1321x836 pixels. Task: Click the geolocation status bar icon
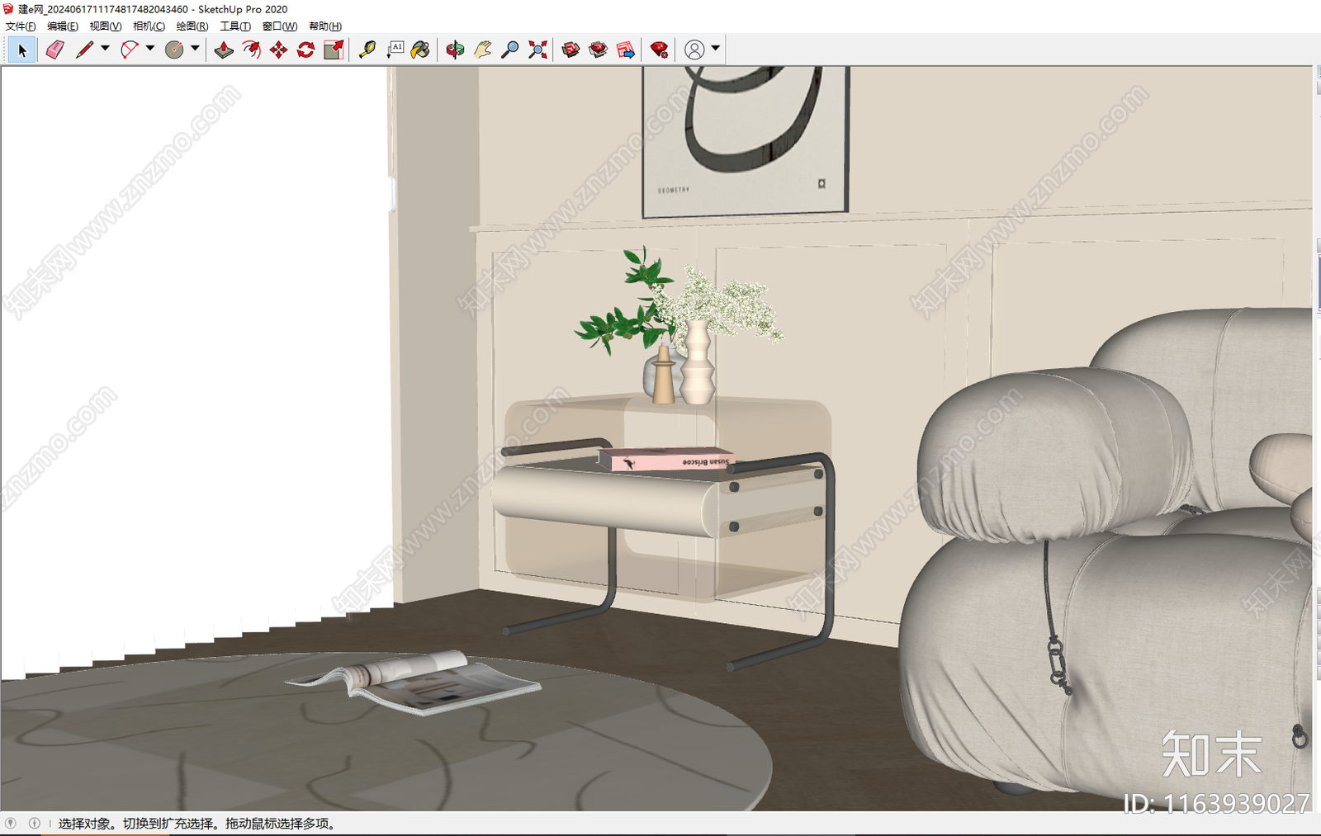point(11,823)
